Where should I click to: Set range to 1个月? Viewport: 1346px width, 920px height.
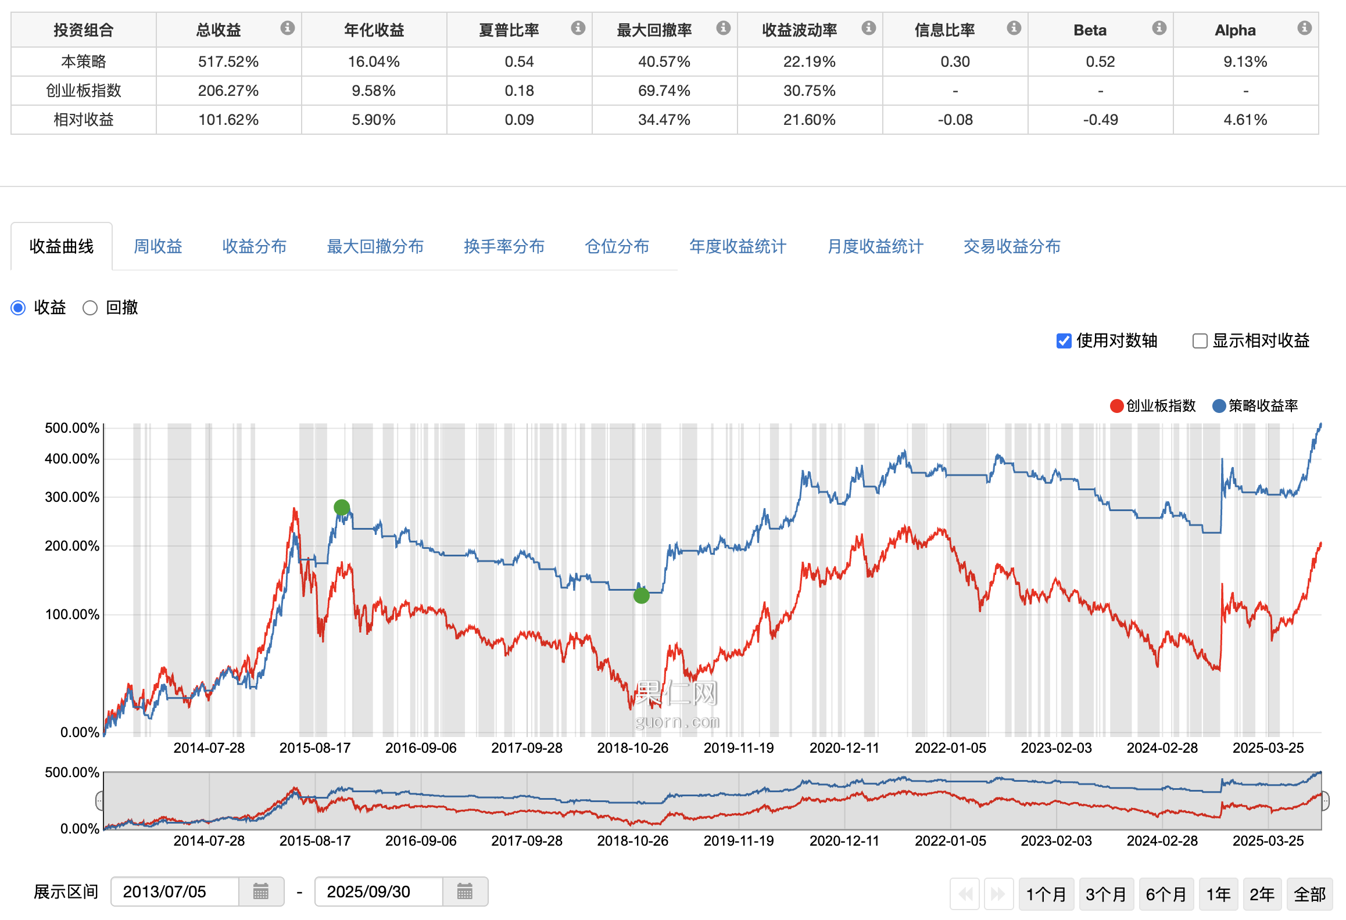pyautogui.click(x=1046, y=894)
